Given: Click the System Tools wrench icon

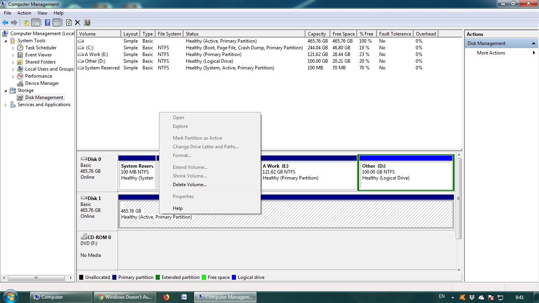Looking at the screenshot, I should pyautogui.click(x=13, y=41).
